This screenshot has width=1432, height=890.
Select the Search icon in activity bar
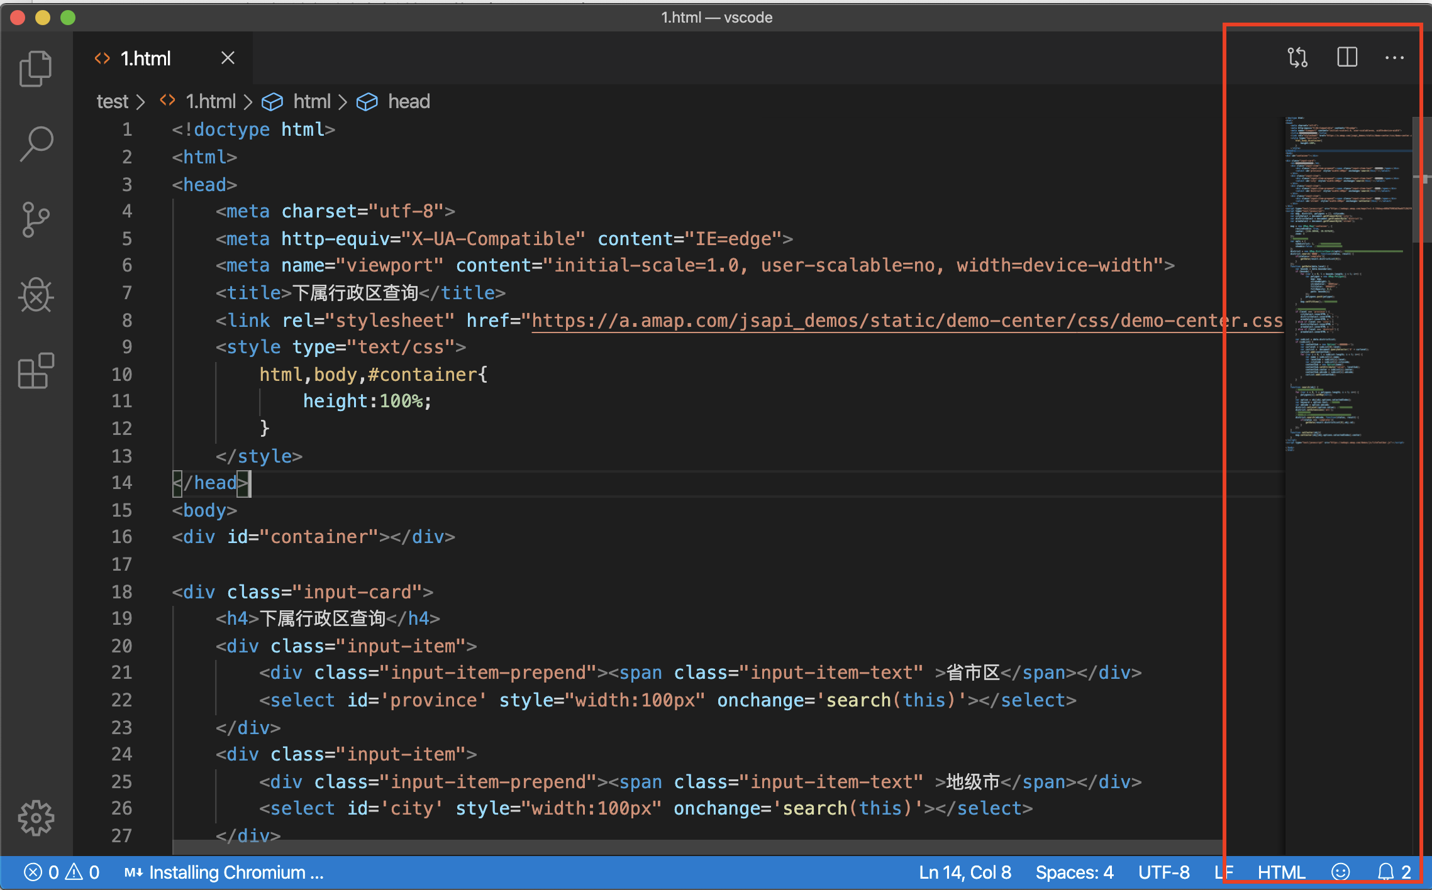(x=36, y=143)
